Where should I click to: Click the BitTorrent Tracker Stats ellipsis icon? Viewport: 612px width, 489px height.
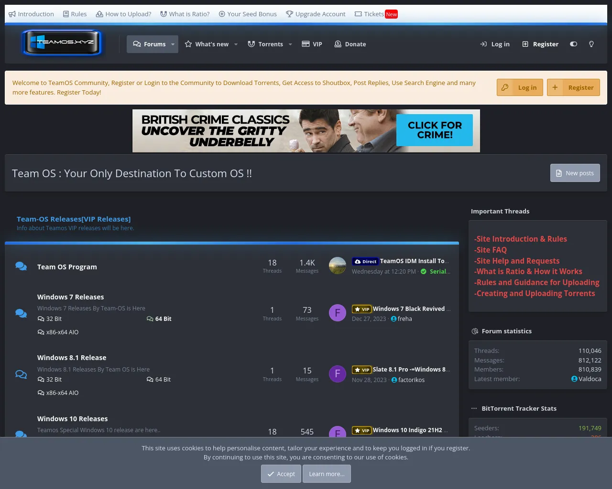click(474, 408)
